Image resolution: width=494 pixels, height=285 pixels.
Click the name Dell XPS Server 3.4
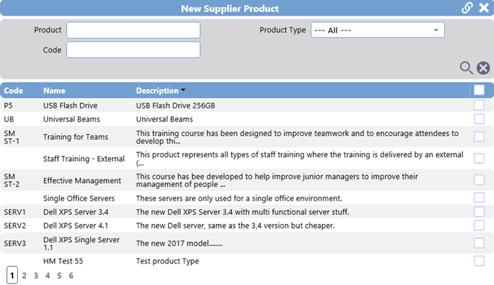[x=76, y=212]
